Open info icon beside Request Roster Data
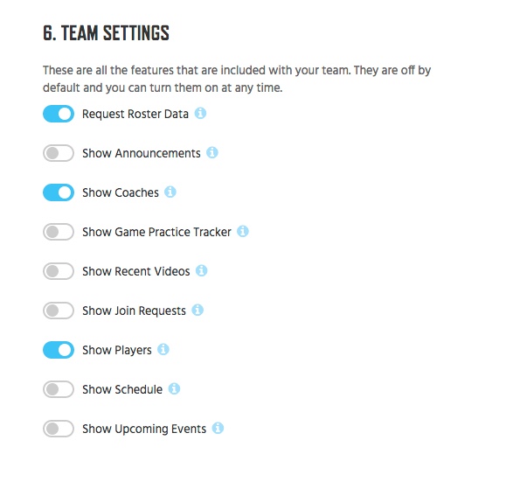Viewport: 513px width, 489px height. [x=200, y=114]
